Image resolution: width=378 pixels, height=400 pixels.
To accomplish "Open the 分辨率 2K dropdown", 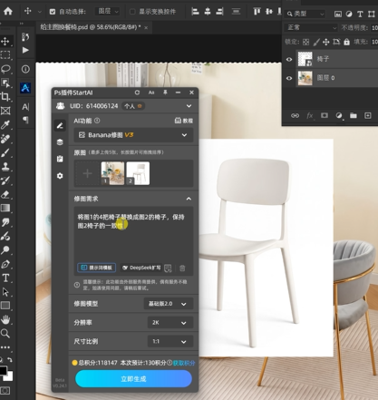I will pos(170,323).
